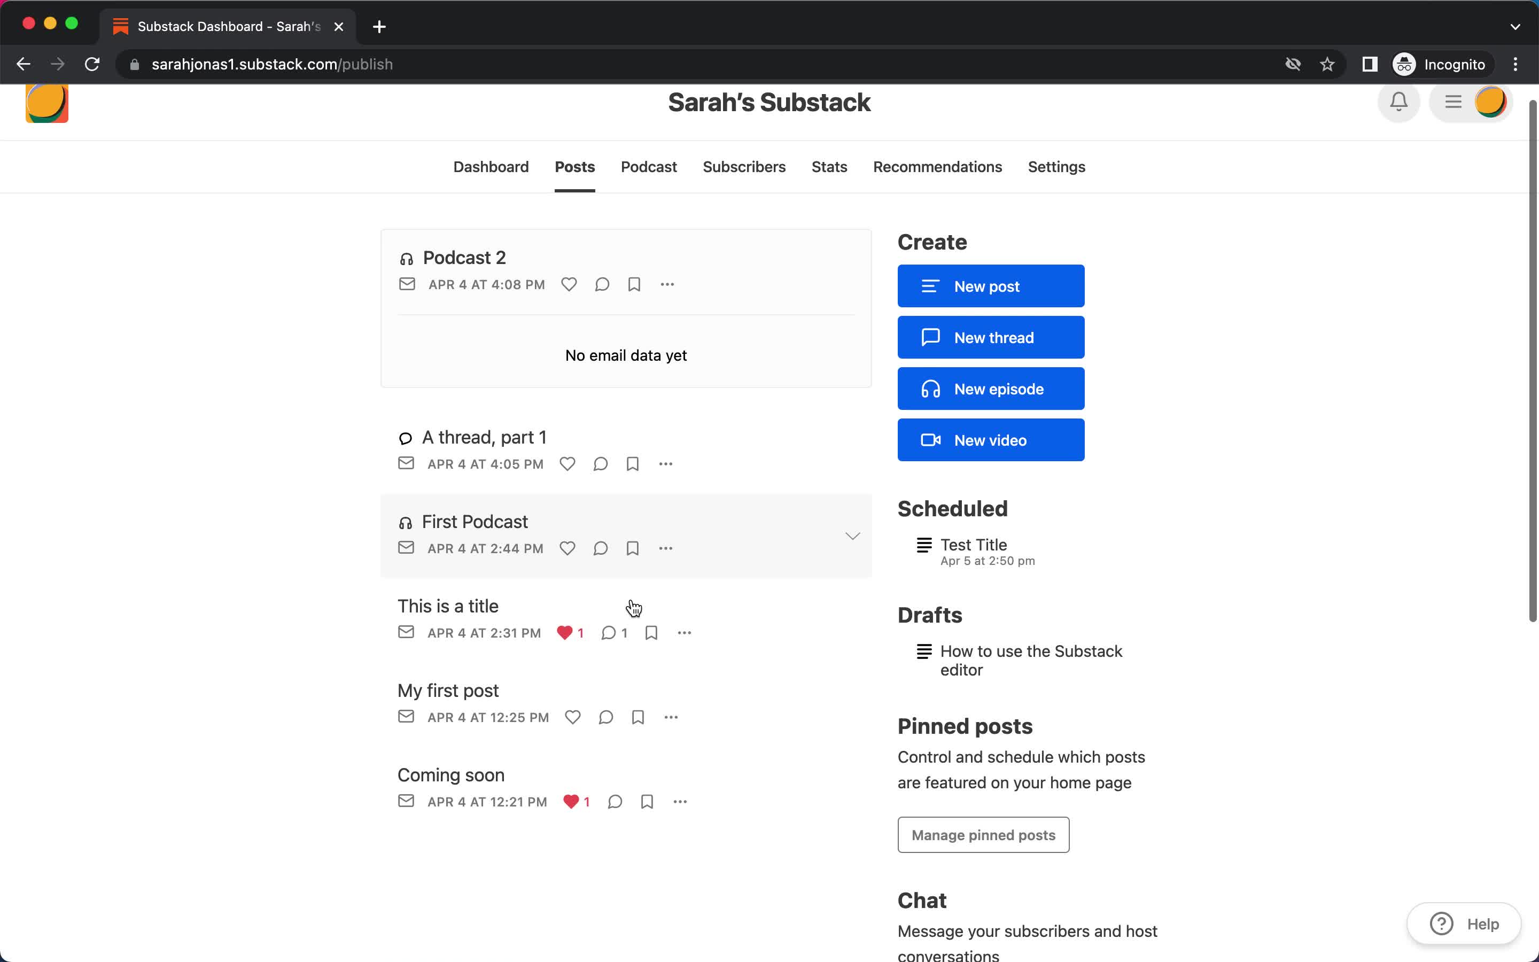This screenshot has height=962, width=1539.
Task: Click the New thread icon button
Action: point(931,337)
